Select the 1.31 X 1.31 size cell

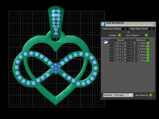point(120,61)
